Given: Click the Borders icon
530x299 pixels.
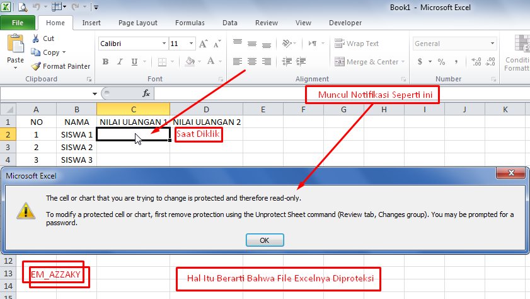Looking at the screenshot, I should [x=162, y=62].
